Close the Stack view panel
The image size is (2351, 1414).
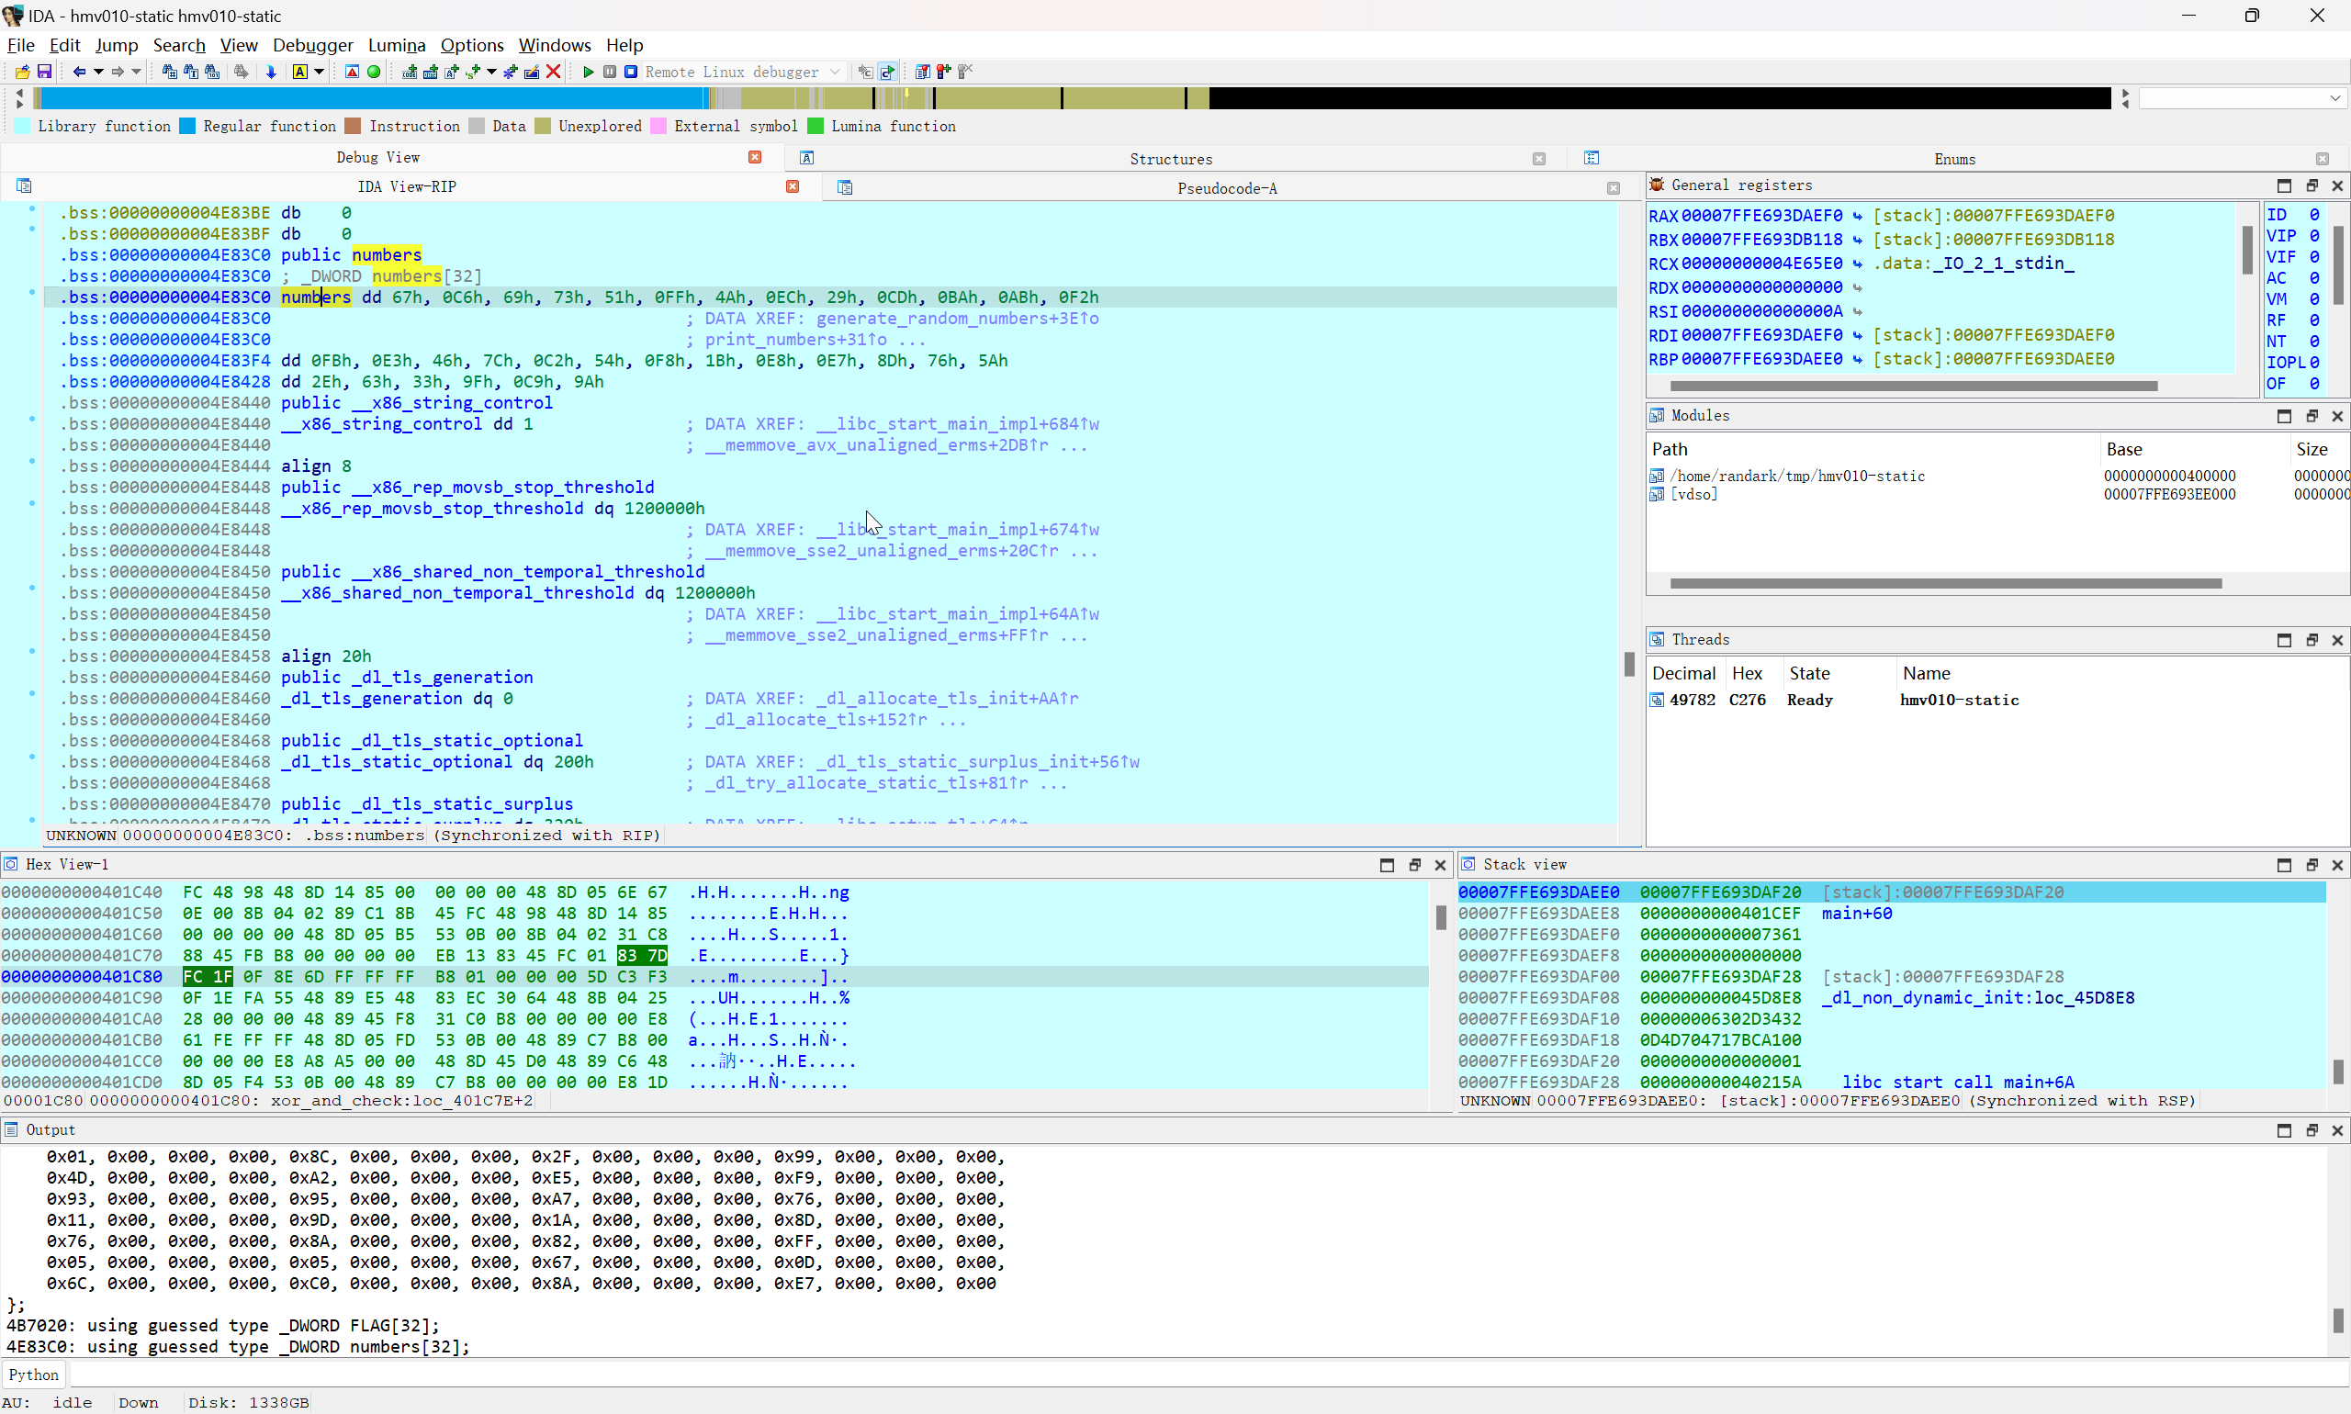pyautogui.click(x=2337, y=865)
